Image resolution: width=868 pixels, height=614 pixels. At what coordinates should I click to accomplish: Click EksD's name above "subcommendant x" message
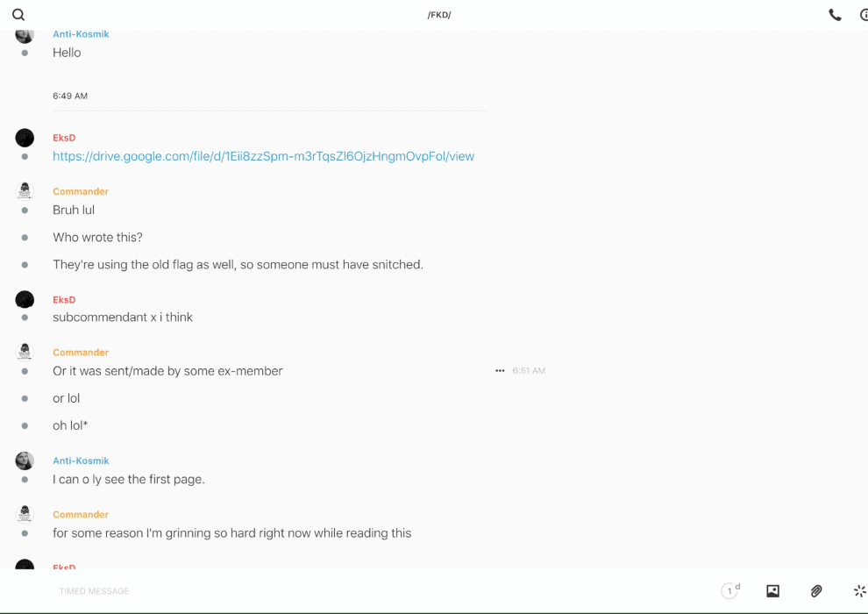64,300
